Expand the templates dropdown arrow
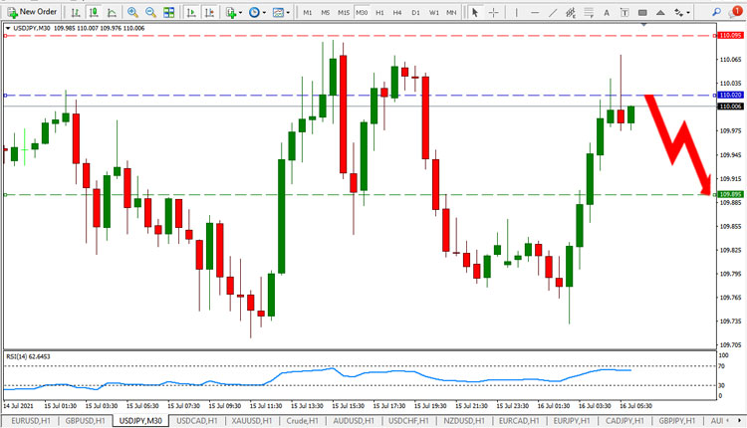The image size is (747, 428). (288, 12)
